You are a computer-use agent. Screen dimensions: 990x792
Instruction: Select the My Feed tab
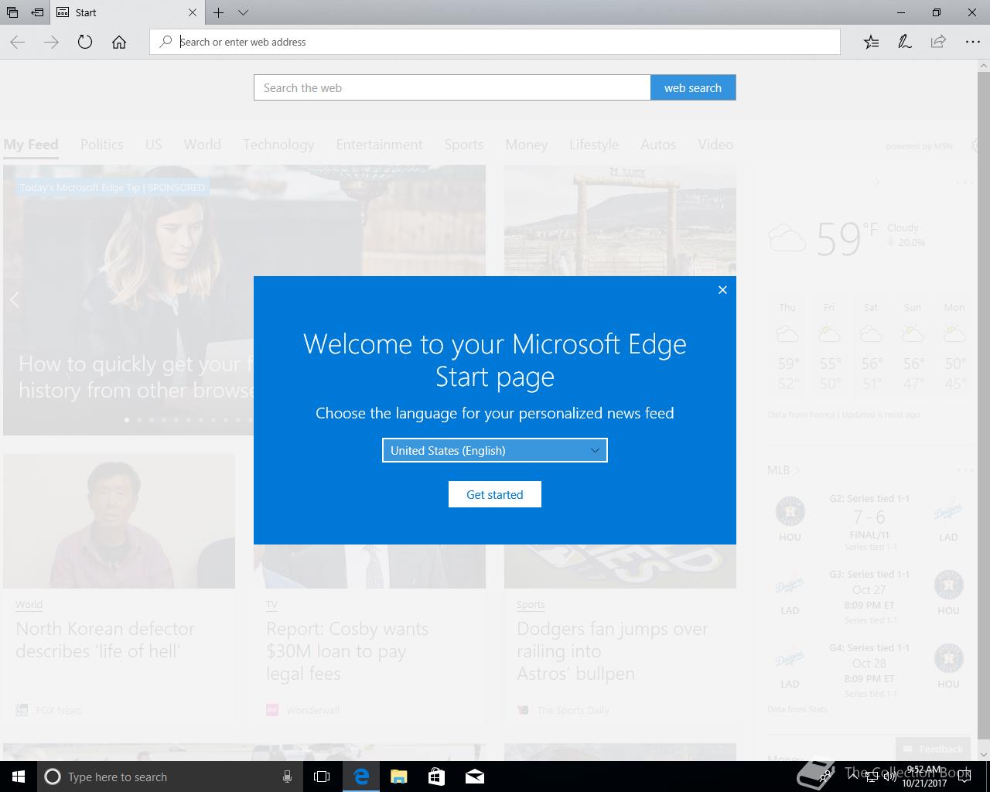click(31, 145)
